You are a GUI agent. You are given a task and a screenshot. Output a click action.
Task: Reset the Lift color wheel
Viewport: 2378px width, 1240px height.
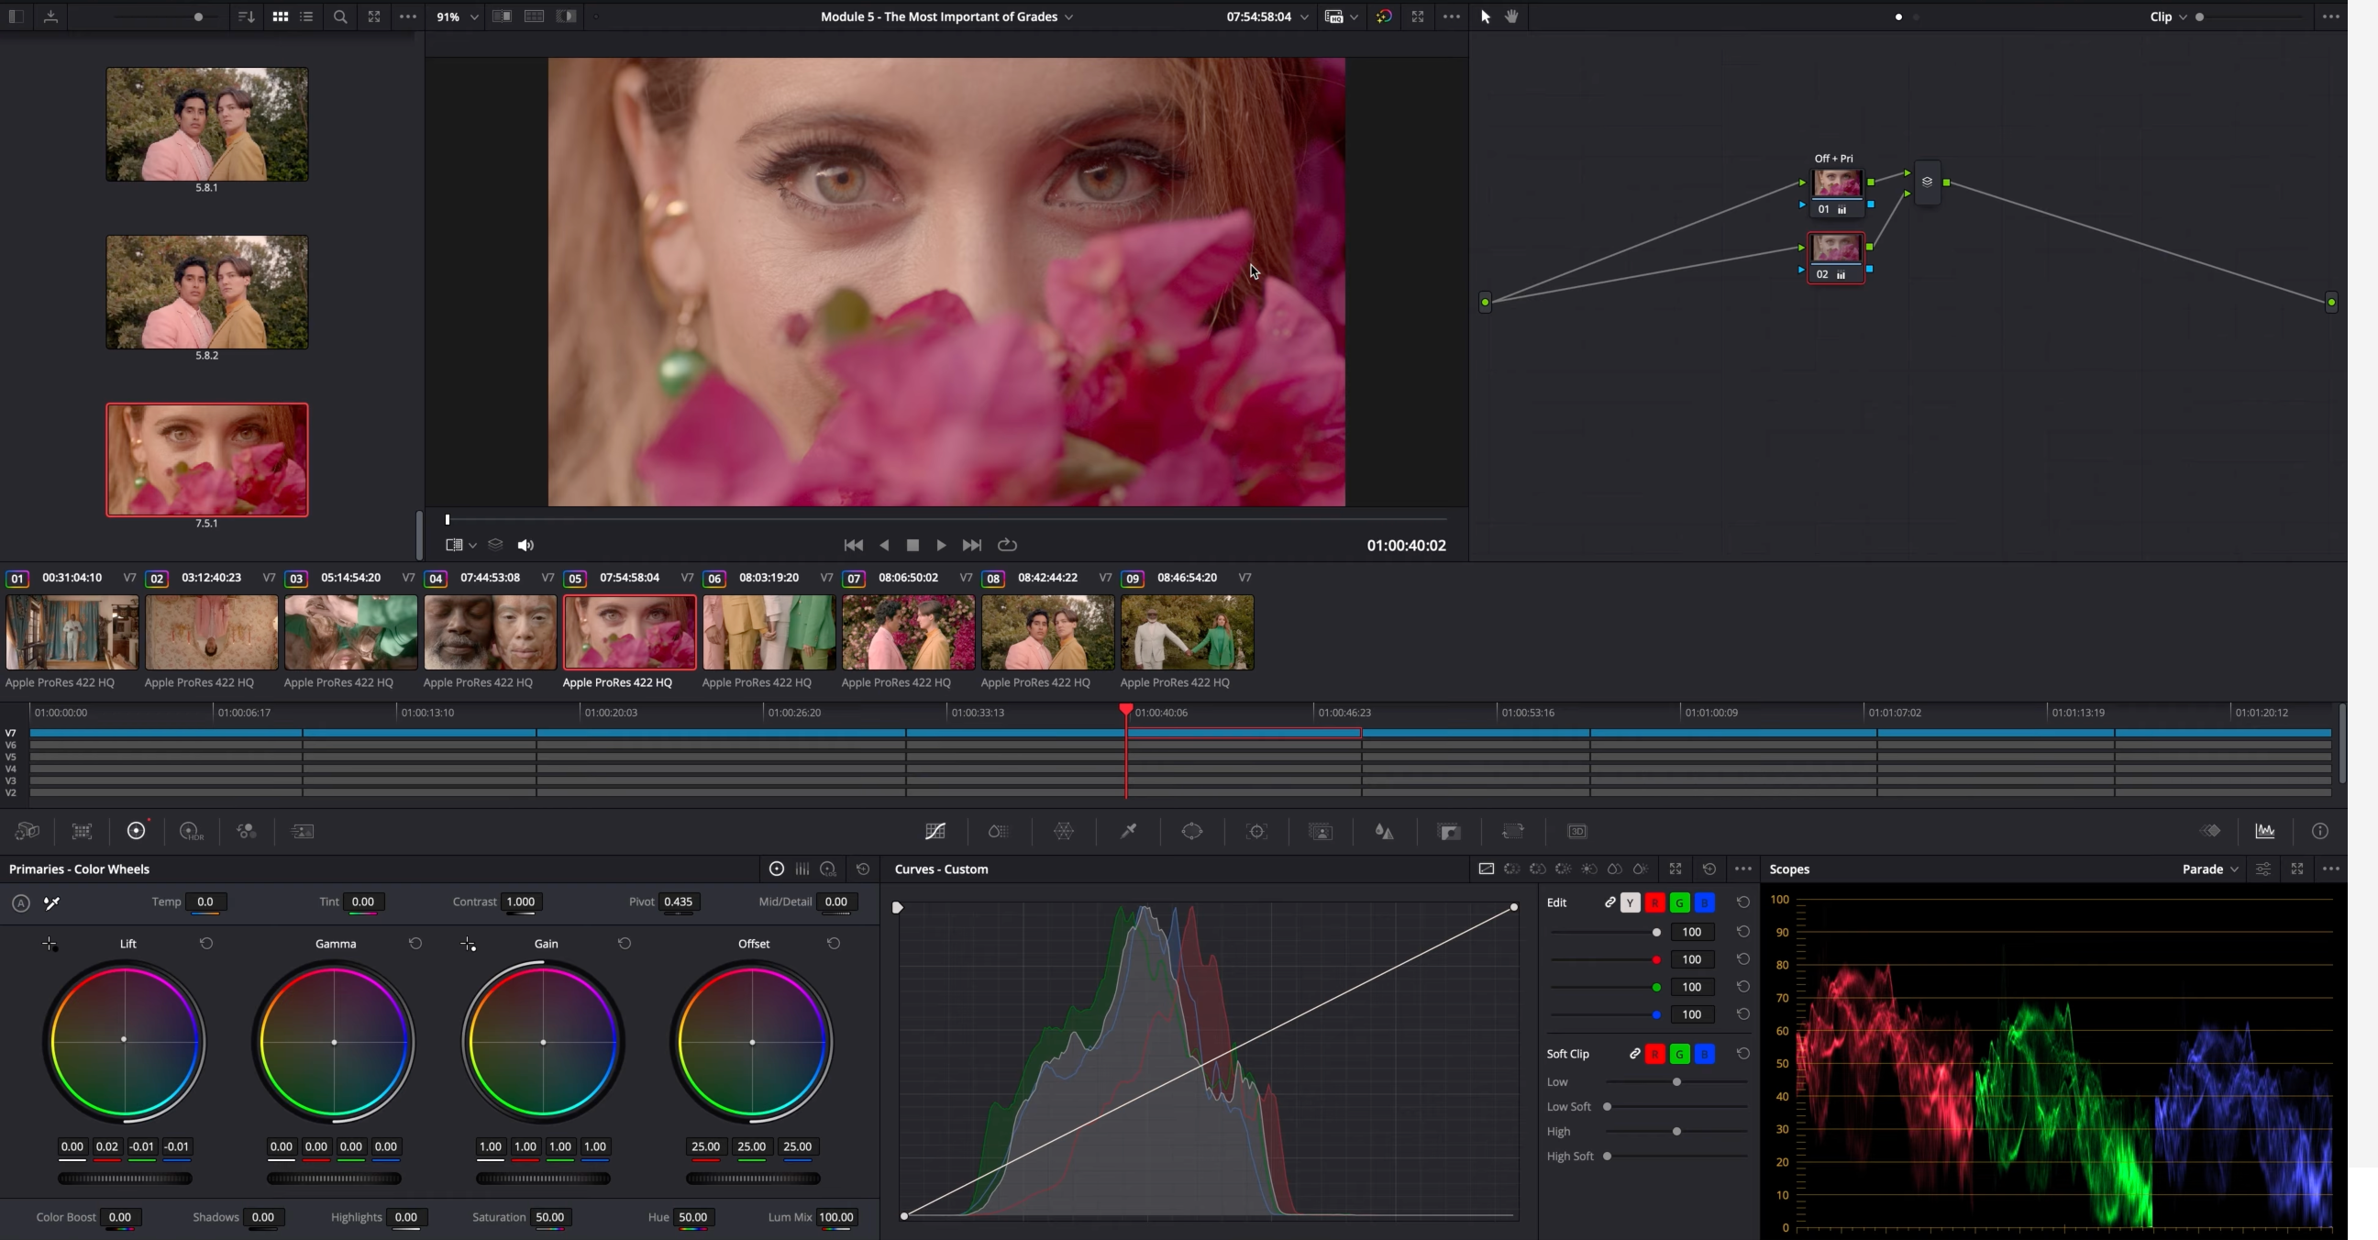pyautogui.click(x=206, y=944)
